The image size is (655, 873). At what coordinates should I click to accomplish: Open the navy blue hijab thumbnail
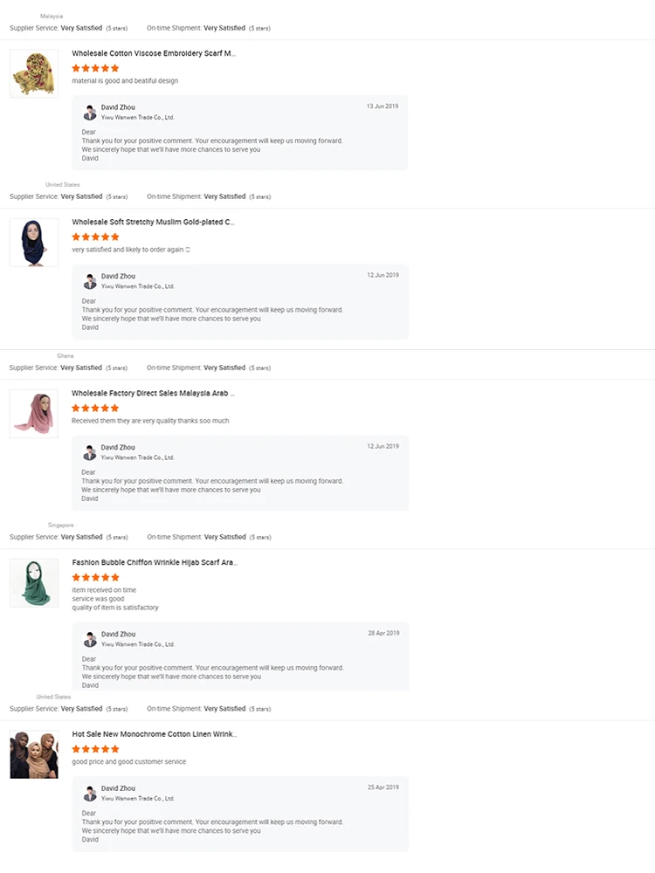coord(34,243)
